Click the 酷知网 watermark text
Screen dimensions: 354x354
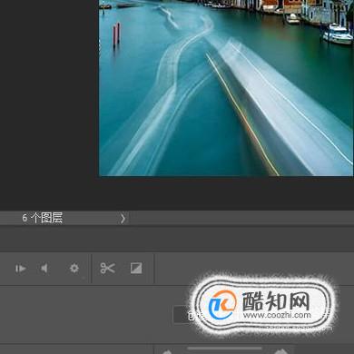276,301
